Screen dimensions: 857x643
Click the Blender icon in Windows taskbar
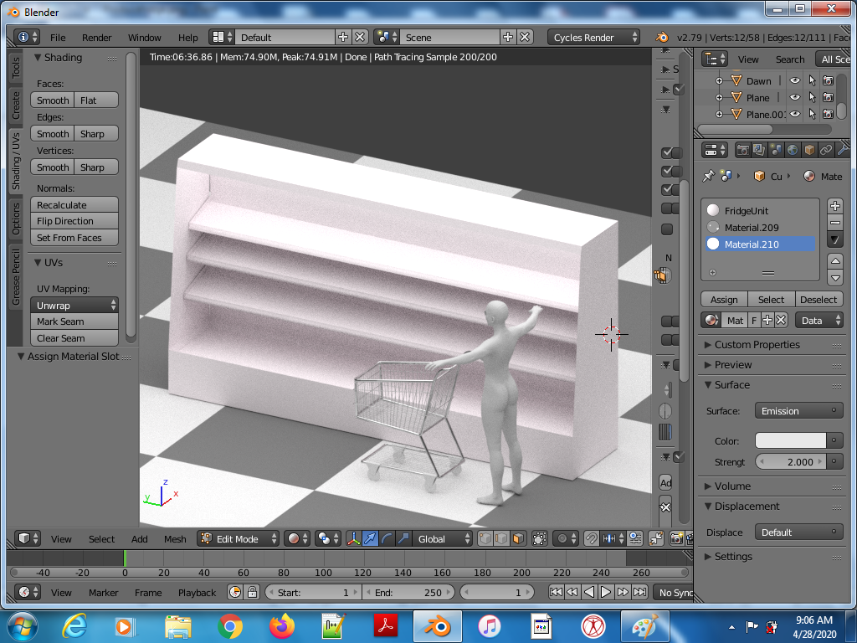pyautogui.click(x=437, y=625)
